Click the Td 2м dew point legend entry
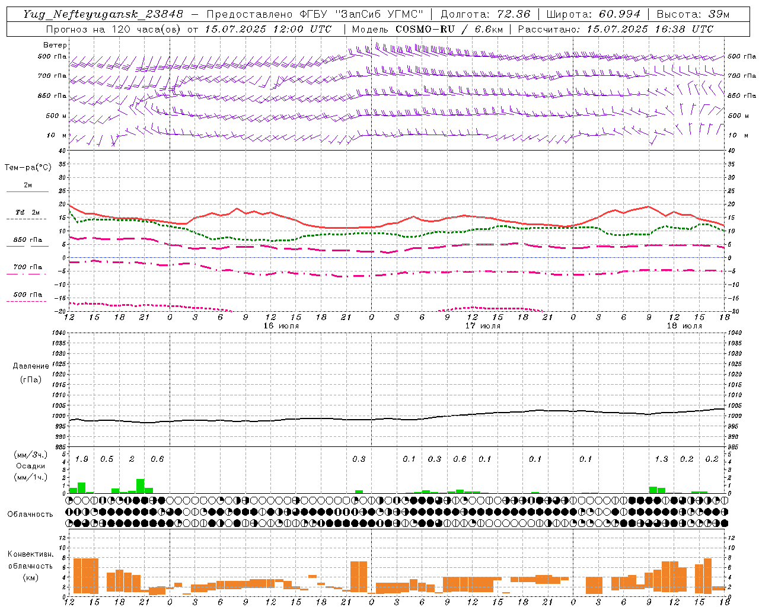Viewport: 759px width, 607px height. pos(27,212)
